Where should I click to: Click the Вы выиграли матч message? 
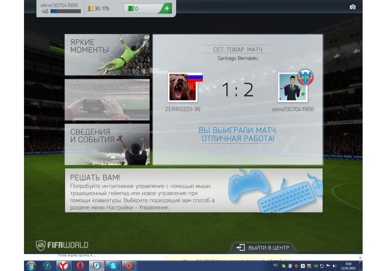coord(238,134)
